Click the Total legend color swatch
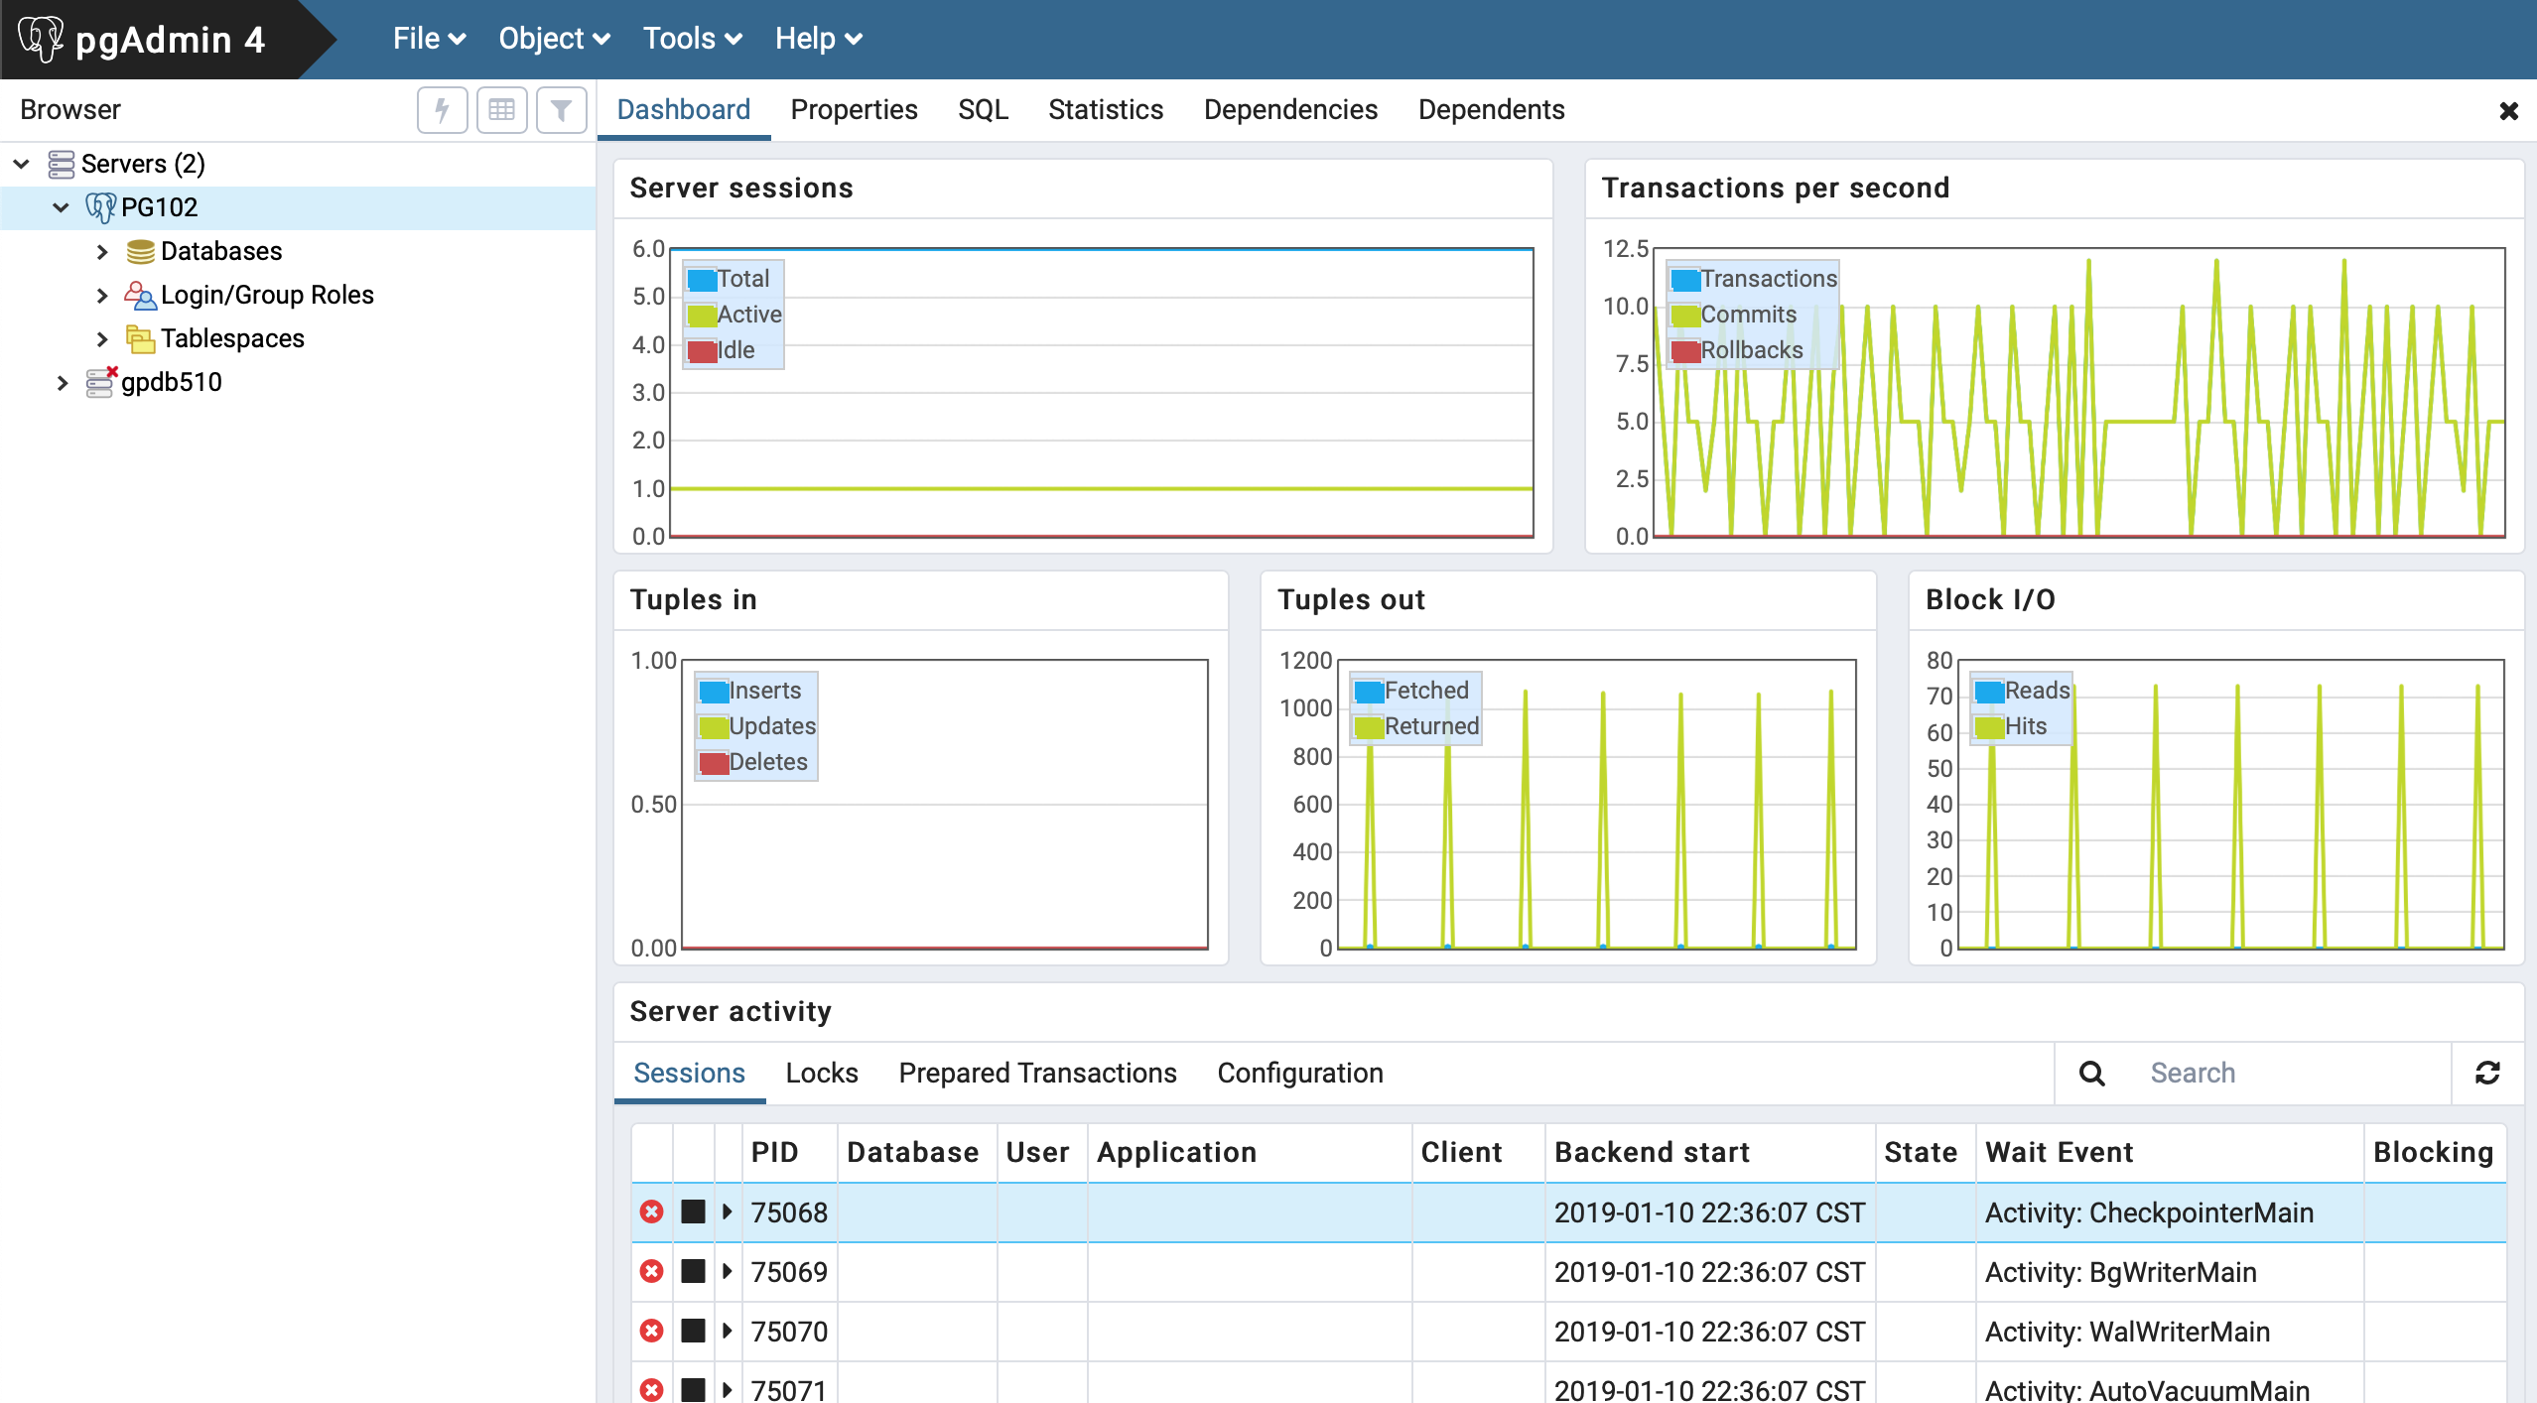Image resolution: width=2537 pixels, height=1403 pixels. (x=702, y=280)
